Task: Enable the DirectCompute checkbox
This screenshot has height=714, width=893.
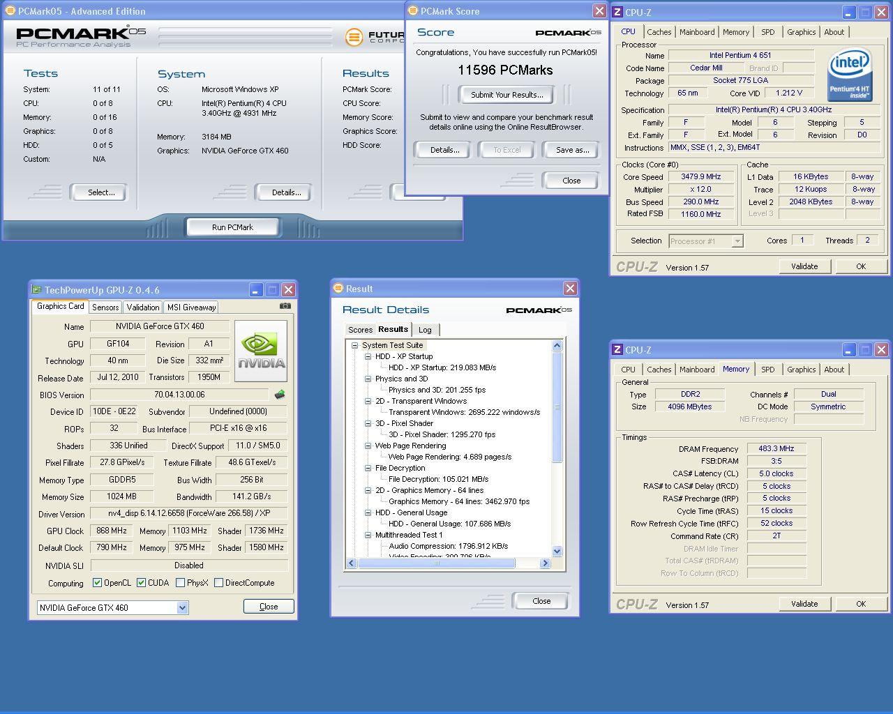Action: coord(218,583)
